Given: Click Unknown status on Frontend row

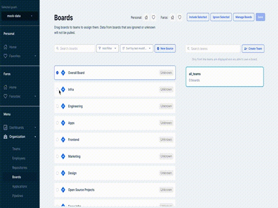Looking at the screenshot, I should [166, 140].
